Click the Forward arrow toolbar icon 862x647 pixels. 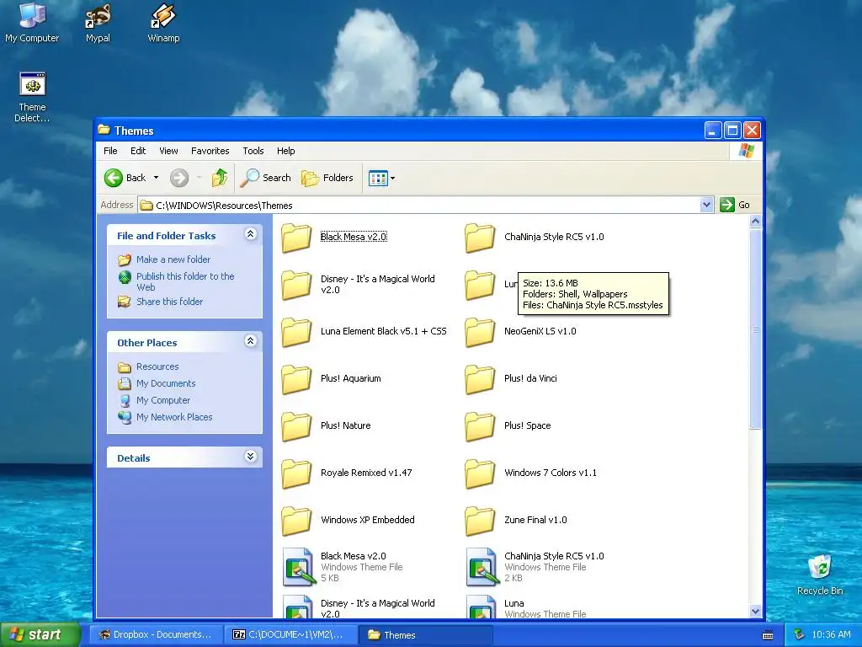(179, 178)
